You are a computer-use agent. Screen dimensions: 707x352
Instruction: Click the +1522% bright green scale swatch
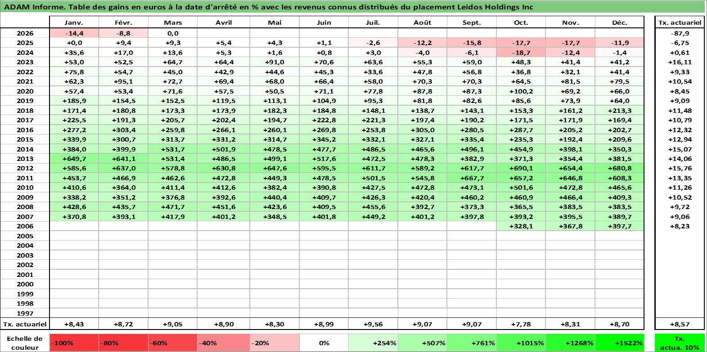pos(619,343)
